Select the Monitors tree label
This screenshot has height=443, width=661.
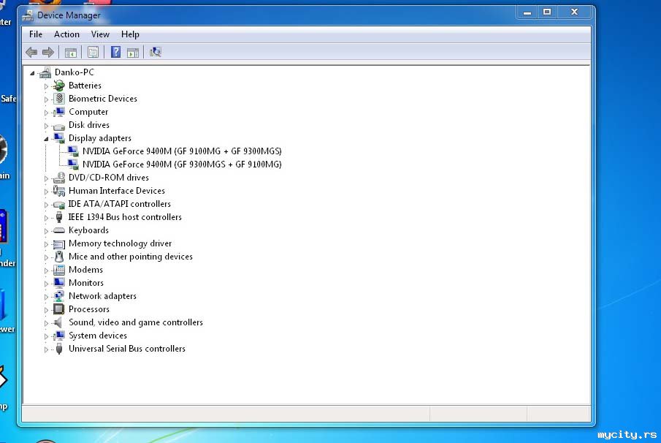click(x=86, y=283)
